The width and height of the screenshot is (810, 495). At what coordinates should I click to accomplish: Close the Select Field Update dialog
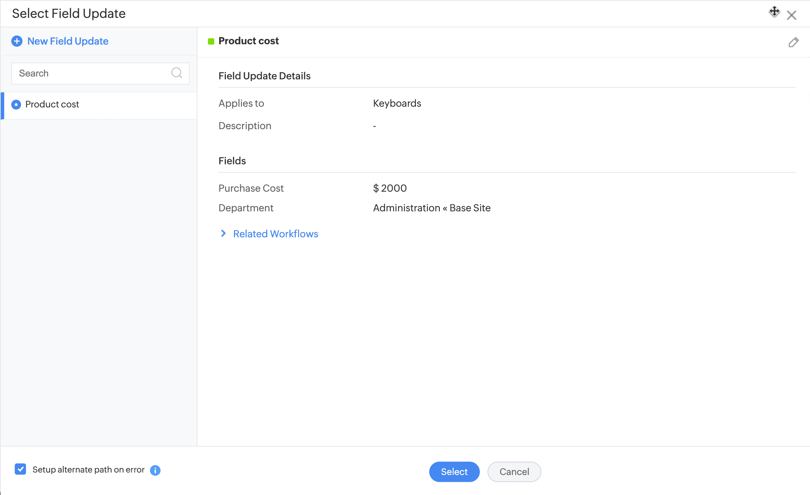click(791, 15)
